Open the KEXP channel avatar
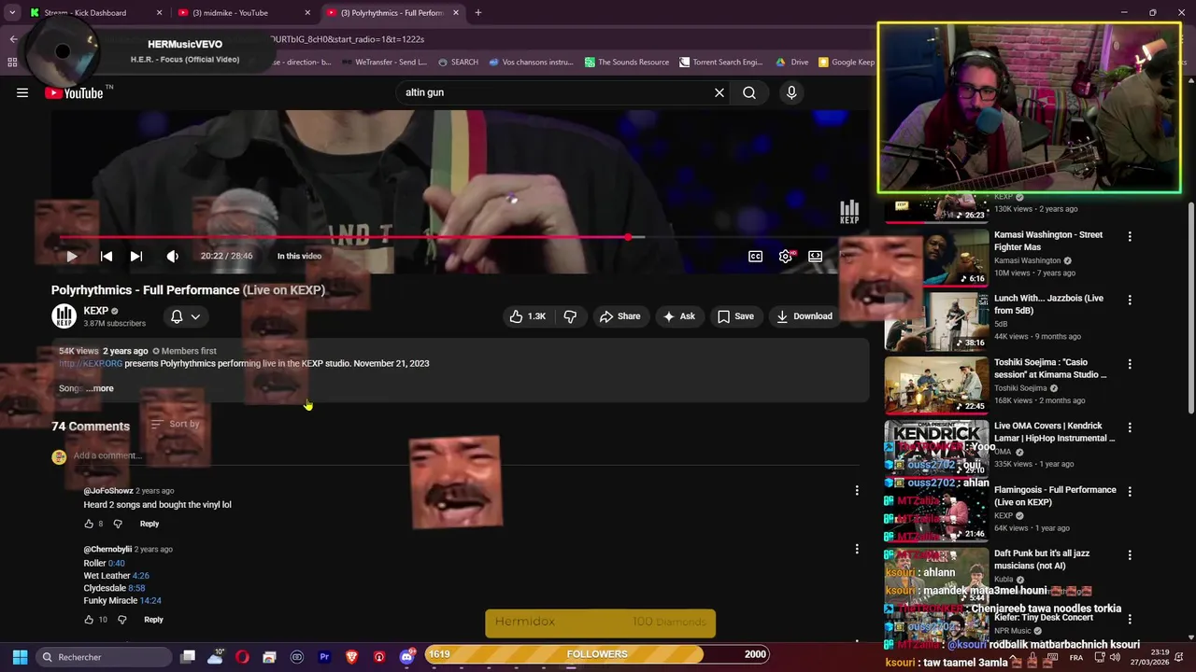This screenshot has height=672, width=1196. click(x=64, y=316)
